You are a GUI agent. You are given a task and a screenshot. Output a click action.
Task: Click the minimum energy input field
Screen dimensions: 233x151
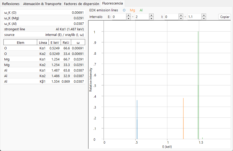tap(119, 17)
